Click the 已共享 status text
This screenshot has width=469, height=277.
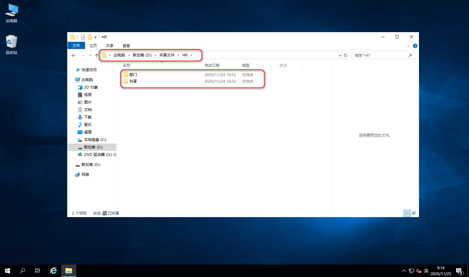point(113,213)
